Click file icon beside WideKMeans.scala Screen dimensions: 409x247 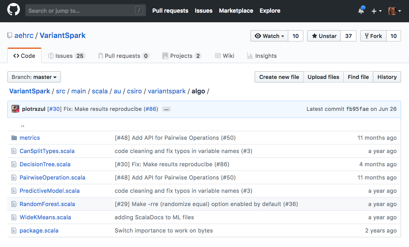[14, 217]
